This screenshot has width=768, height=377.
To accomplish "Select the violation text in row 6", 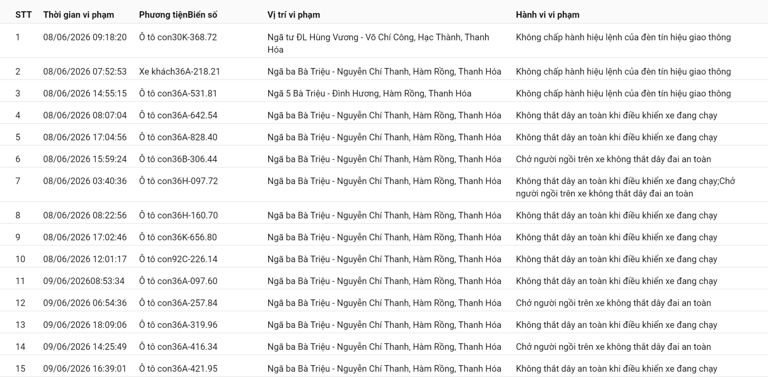I will [613, 159].
